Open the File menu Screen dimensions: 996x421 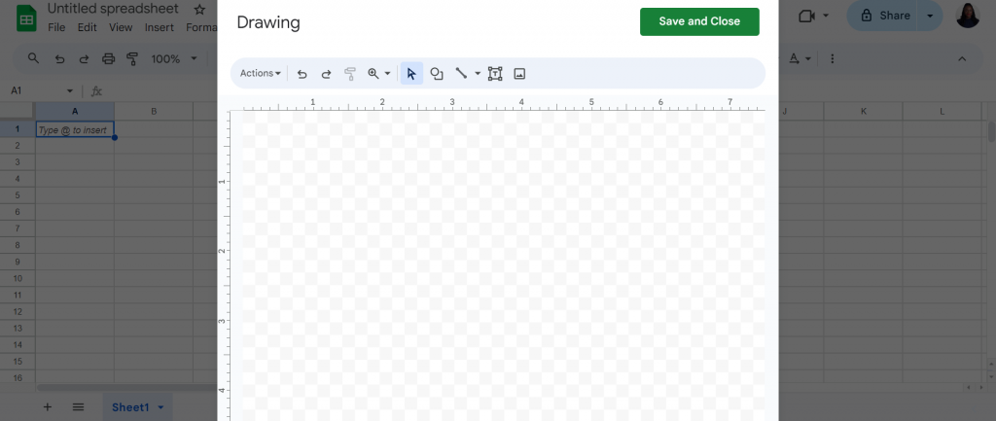pyautogui.click(x=56, y=27)
